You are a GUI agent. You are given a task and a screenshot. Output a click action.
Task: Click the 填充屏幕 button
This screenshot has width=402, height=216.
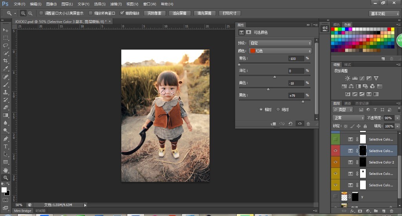click(204, 13)
